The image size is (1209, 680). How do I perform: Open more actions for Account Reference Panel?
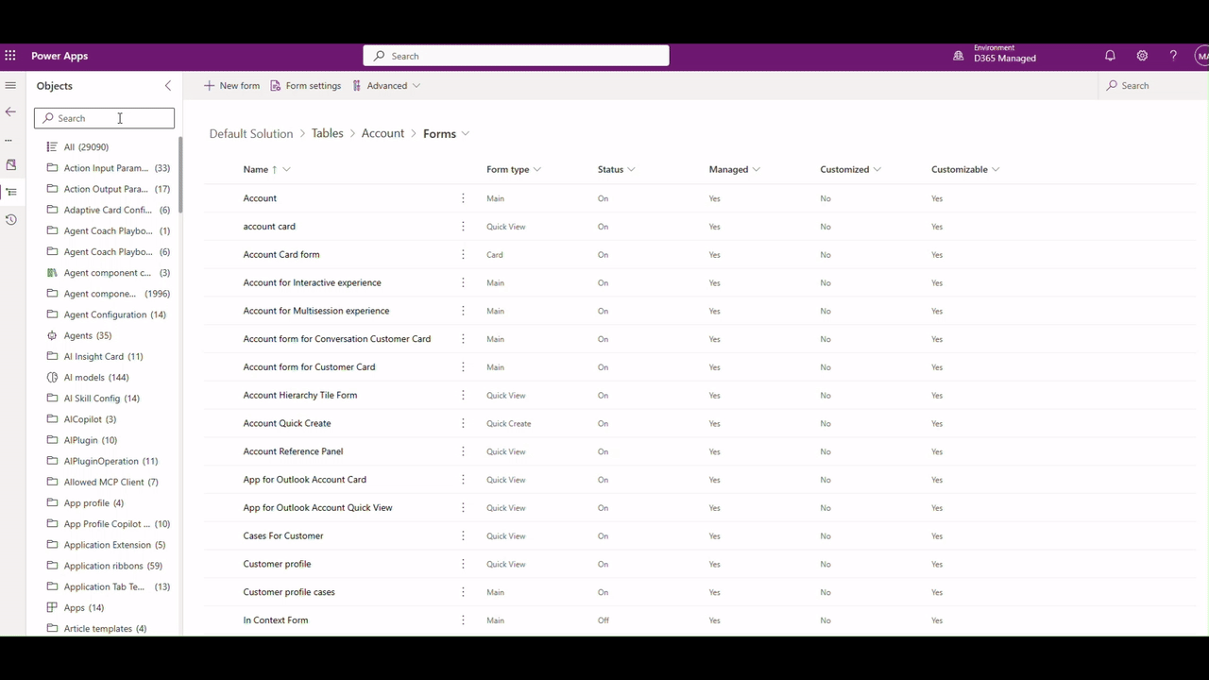click(463, 451)
